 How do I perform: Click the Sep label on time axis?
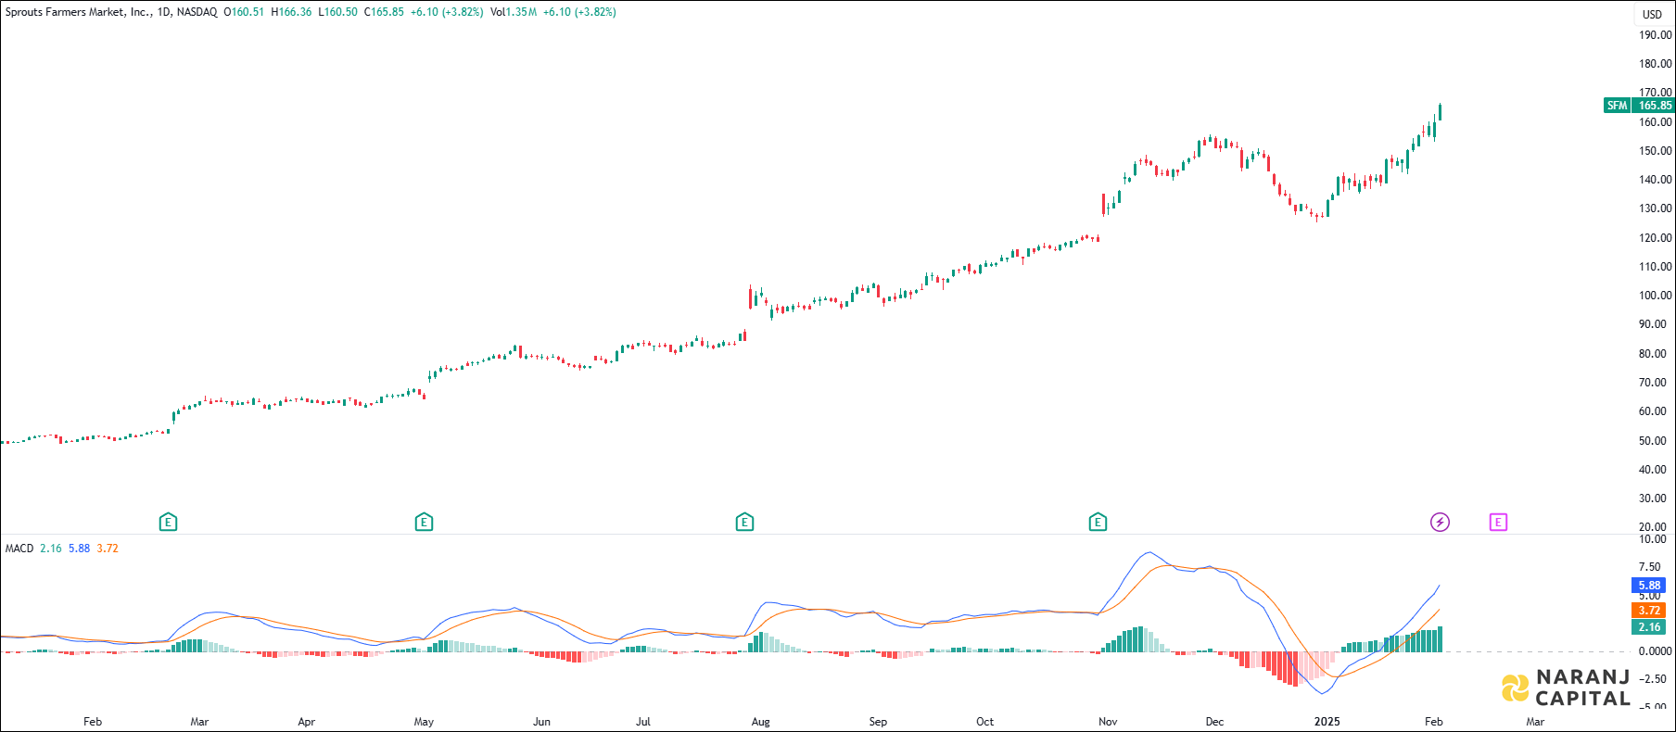click(x=878, y=722)
